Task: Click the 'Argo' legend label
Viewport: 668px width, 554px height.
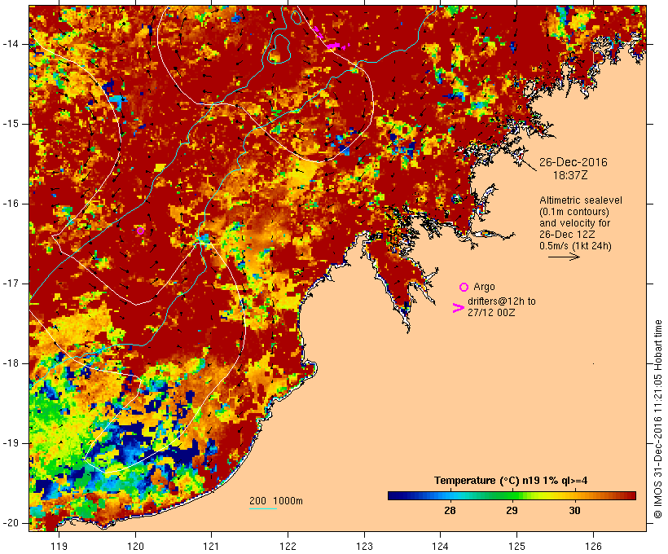Action: (484, 287)
